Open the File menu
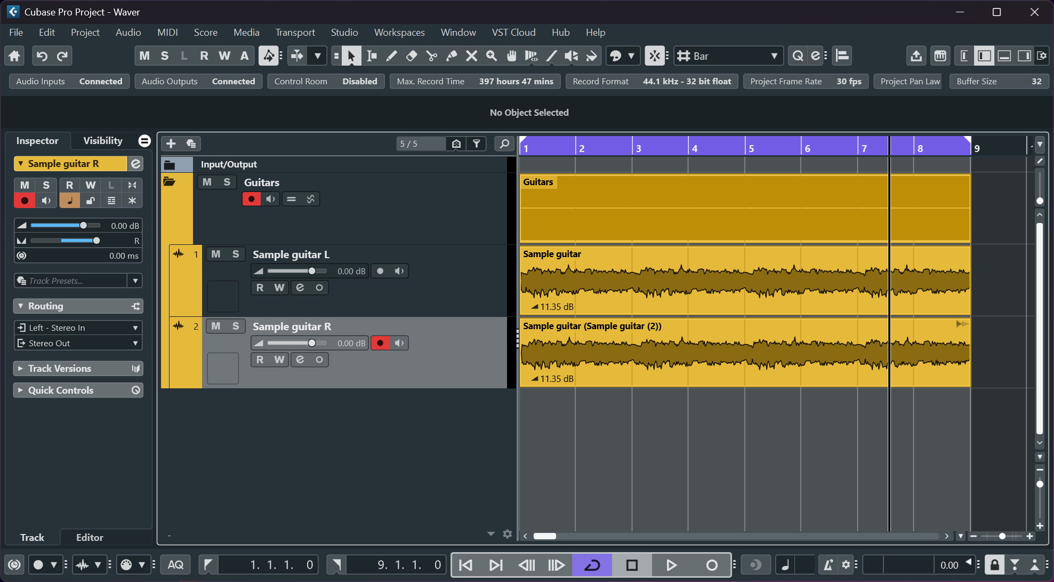 point(16,33)
